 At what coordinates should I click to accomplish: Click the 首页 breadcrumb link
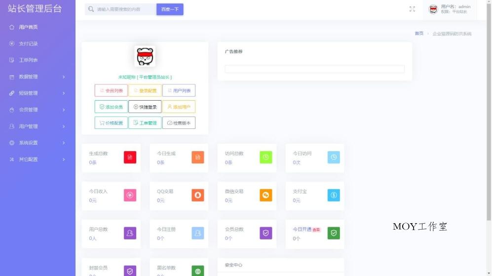coord(418,34)
